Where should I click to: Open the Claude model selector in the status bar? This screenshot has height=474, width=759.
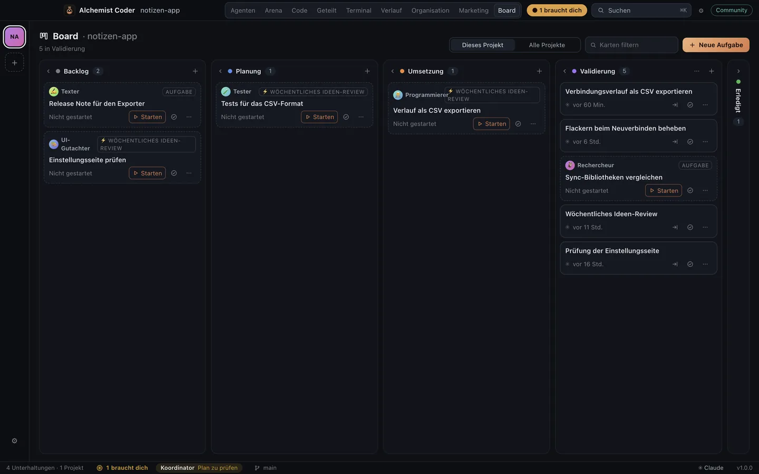tap(711, 468)
